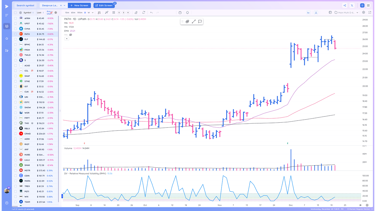Open the flag-shaped sidebar icon below the star
Image resolution: width=376 pixels, height=211 pixels.
coord(7,50)
